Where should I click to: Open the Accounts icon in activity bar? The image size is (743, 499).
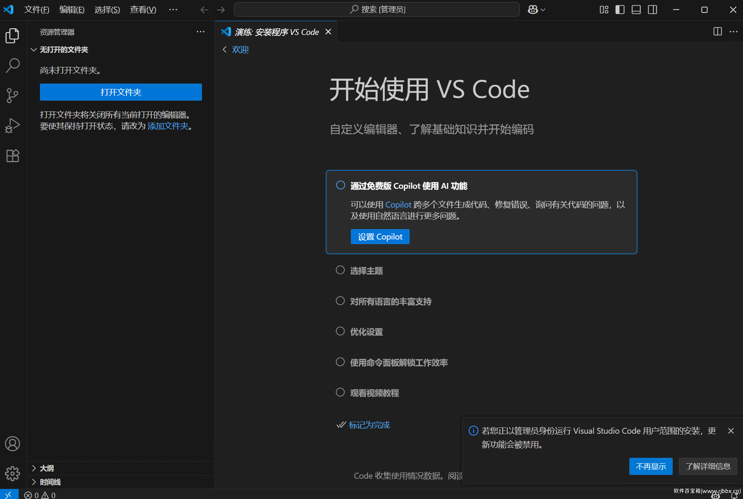pyautogui.click(x=12, y=444)
